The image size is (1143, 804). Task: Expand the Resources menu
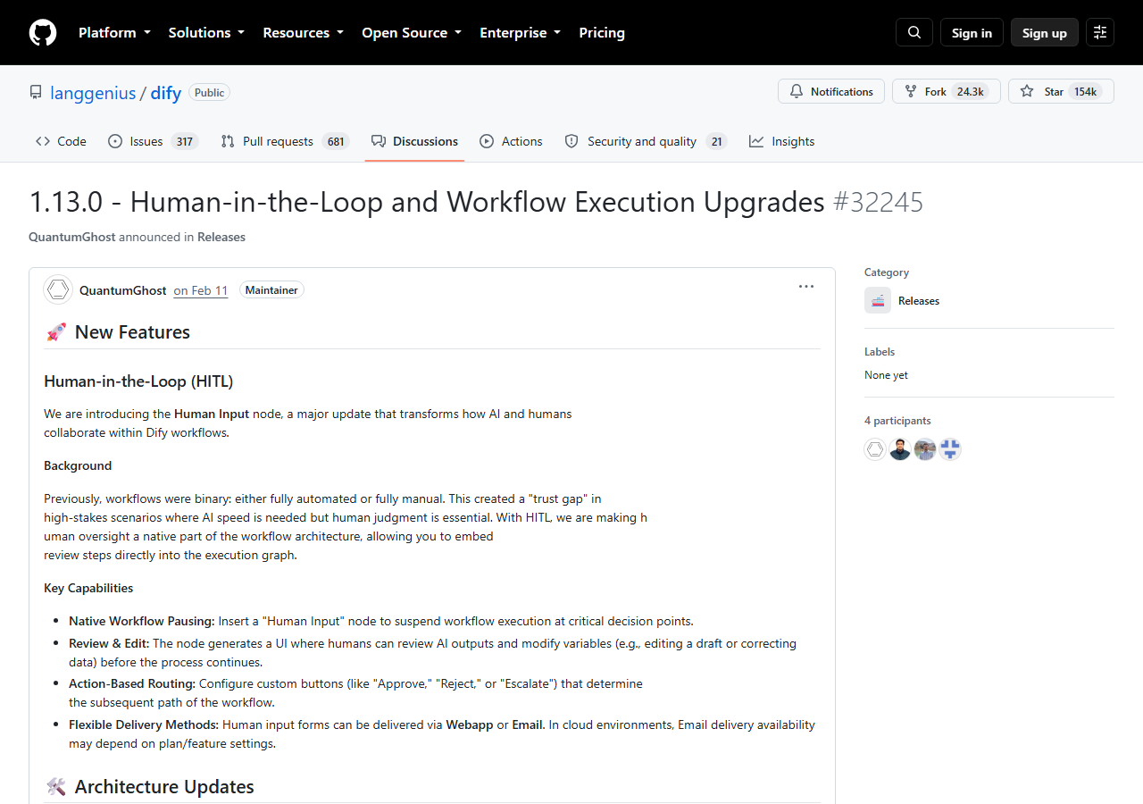(x=303, y=32)
